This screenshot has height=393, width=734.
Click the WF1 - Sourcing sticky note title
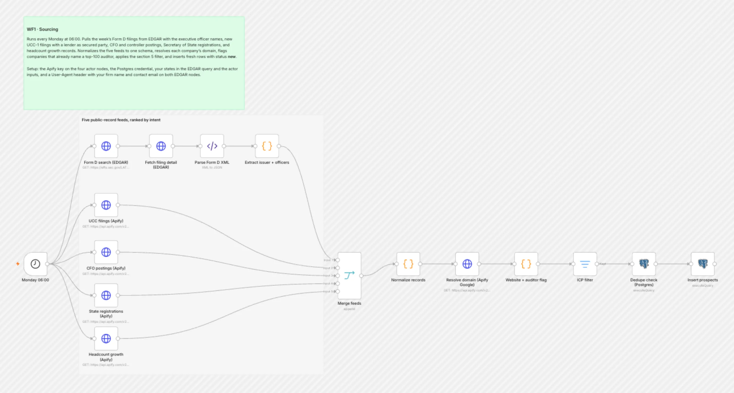coord(43,29)
